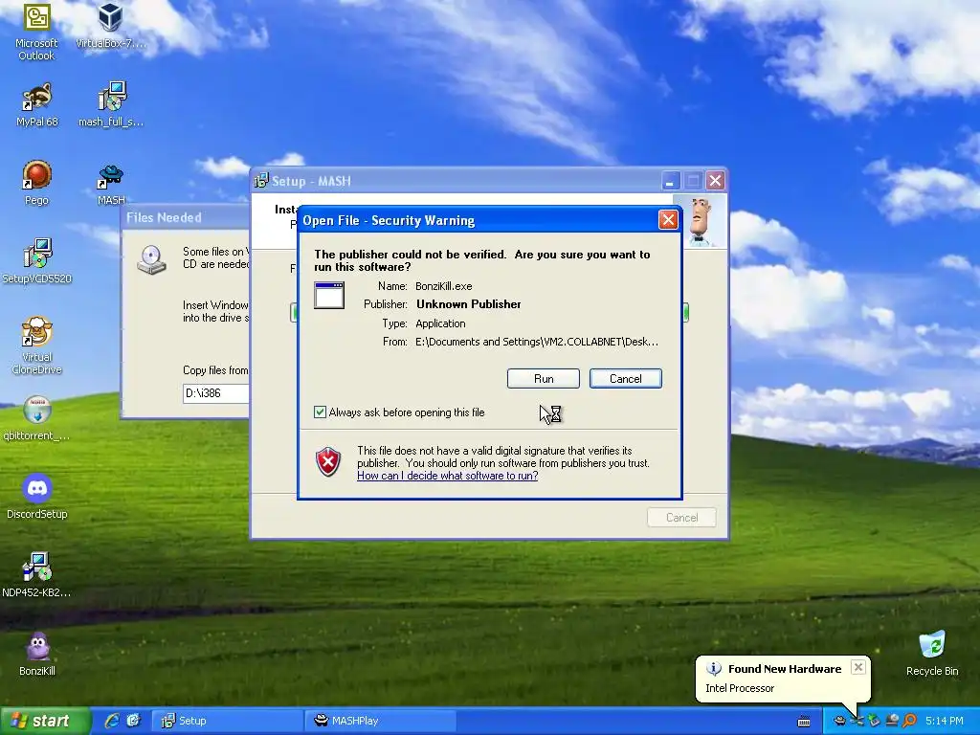Click the disc drive tray icon
This screenshot has width=980, height=735.
893,721
